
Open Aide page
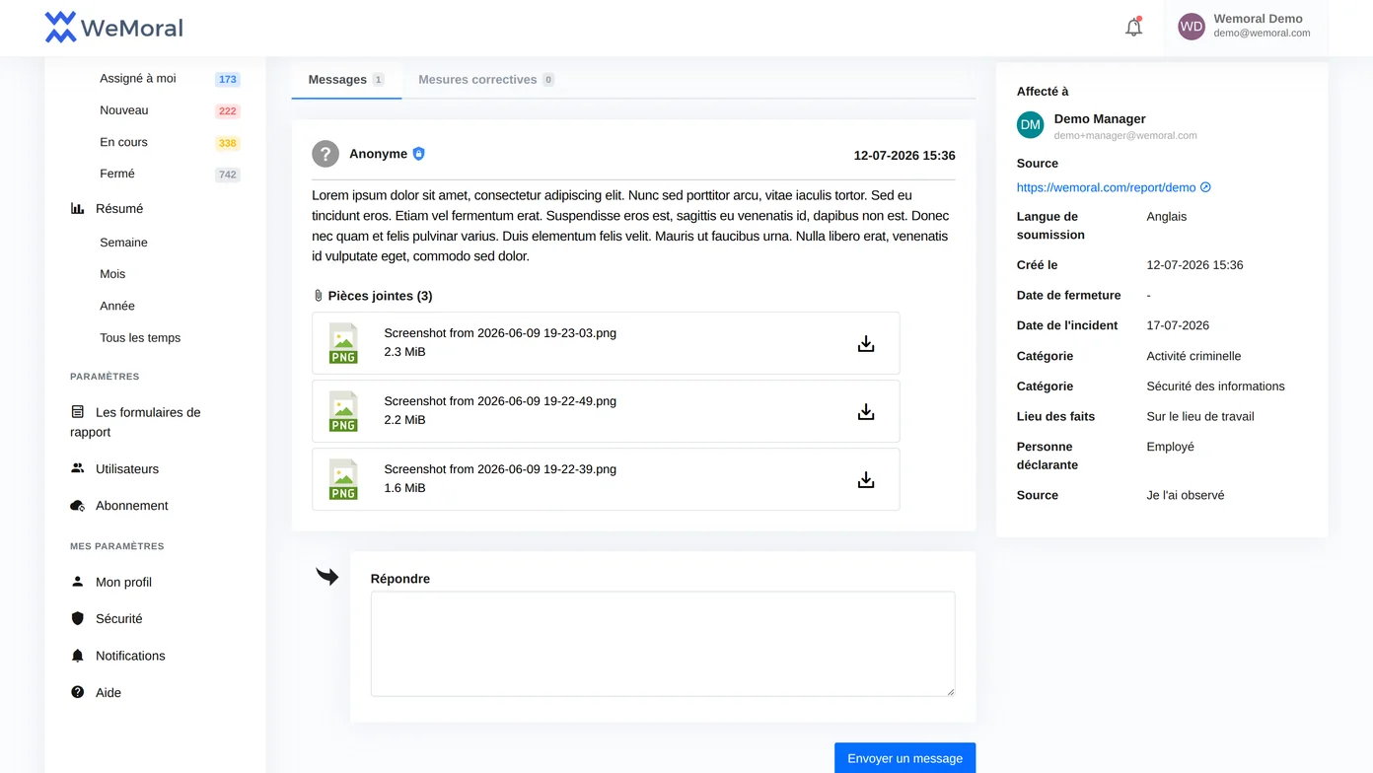pyautogui.click(x=108, y=693)
